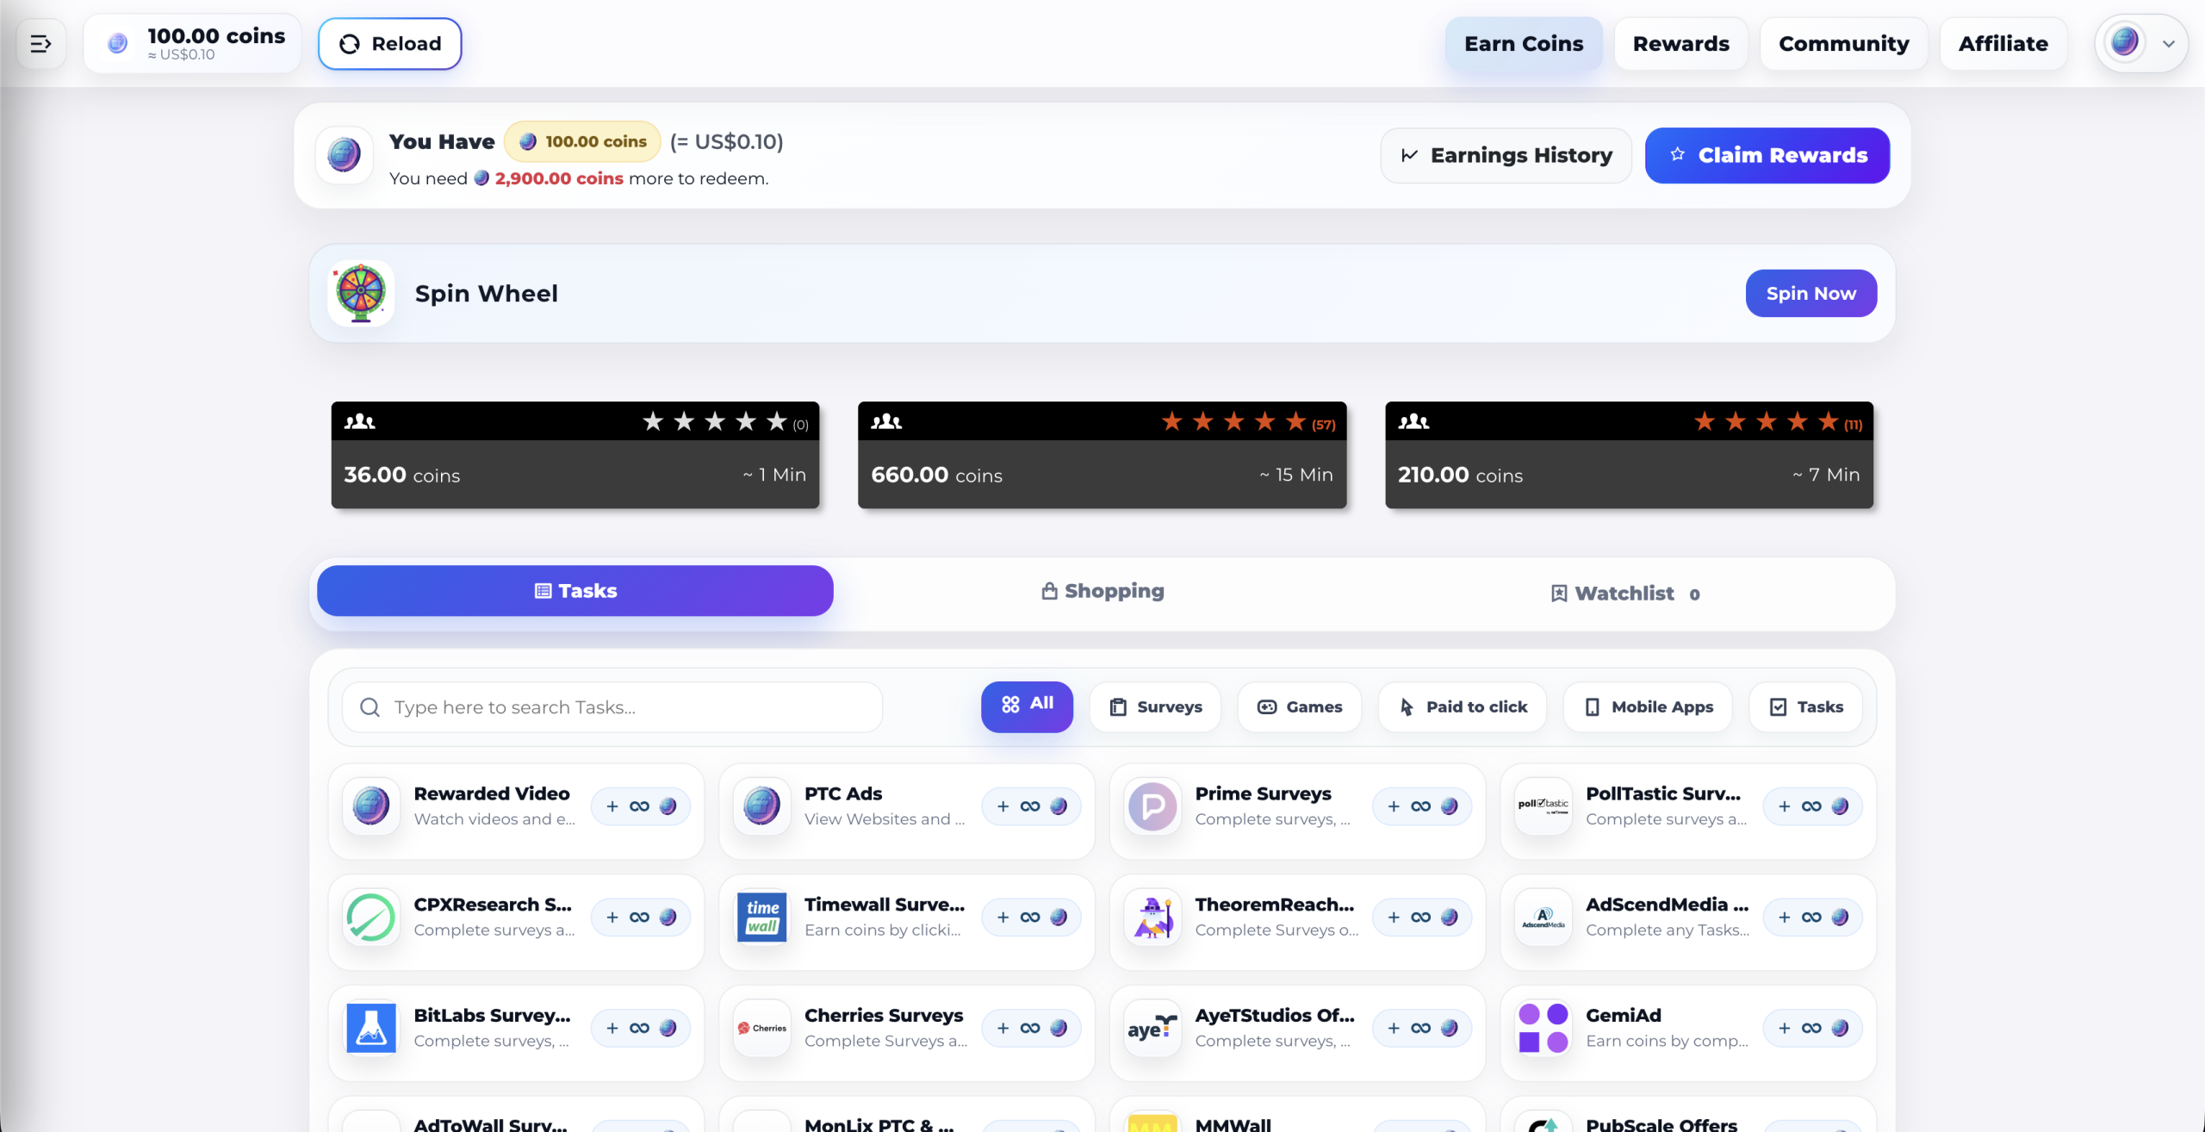The height and width of the screenshot is (1132, 2205).
Task: Open the Affiliate page
Action: pyautogui.click(x=2003, y=43)
